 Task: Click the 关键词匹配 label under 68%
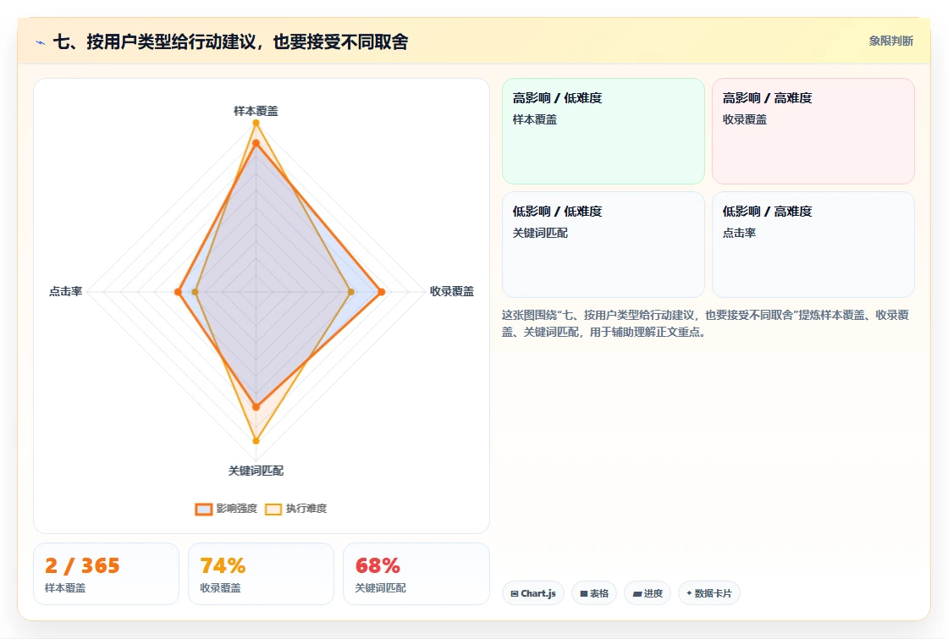click(x=380, y=588)
